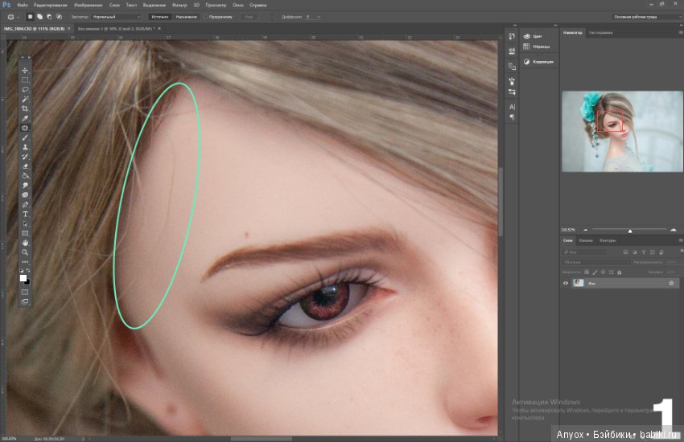Select the Rectangle shape tool

click(x=25, y=233)
